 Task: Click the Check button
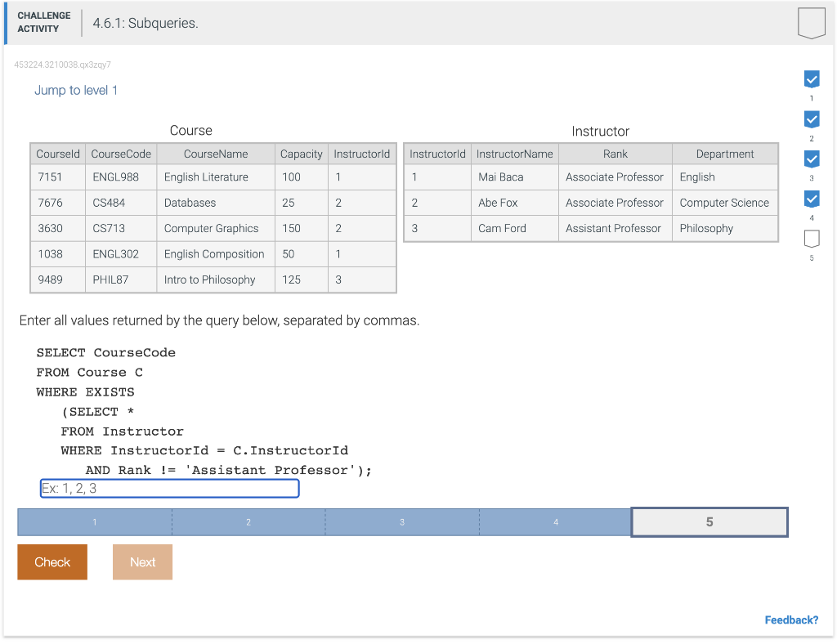52,561
